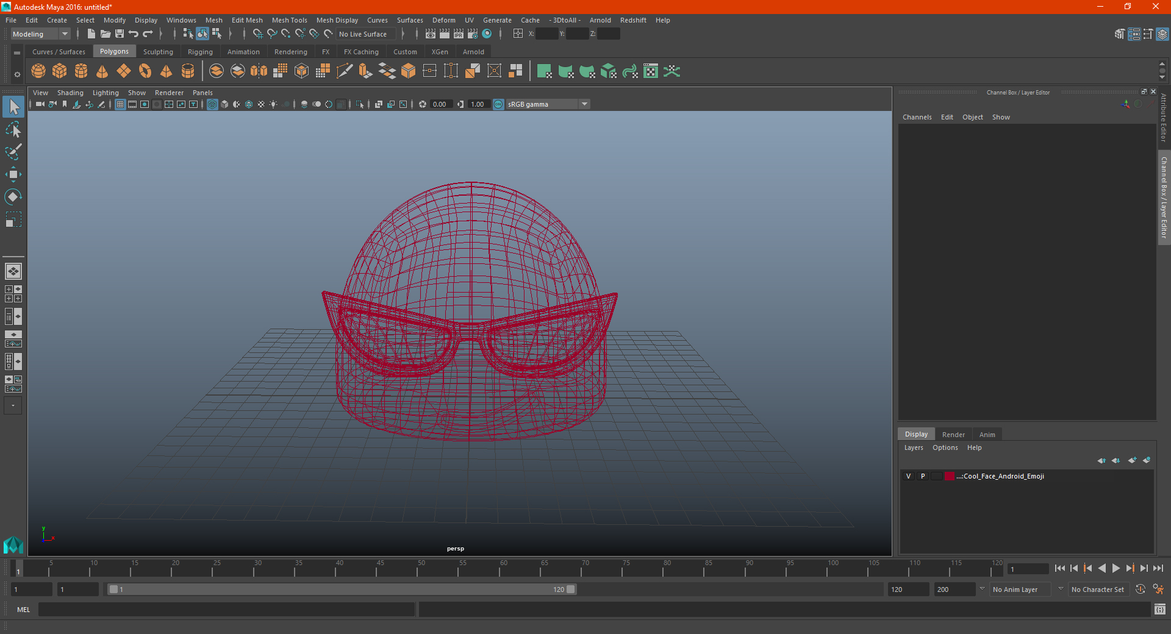This screenshot has height=634, width=1171.
Task: Click the Mirror geometry shelf icon
Action: (x=259, y=71)
